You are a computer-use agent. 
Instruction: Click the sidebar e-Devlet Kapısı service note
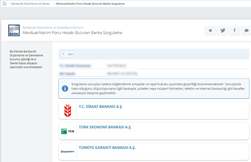[x=26, y=59]
